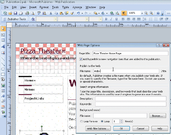171x135 pixels.
Task: Select the Rectangle shape tool in the Objects toolbar
Action: pos(3,74)
